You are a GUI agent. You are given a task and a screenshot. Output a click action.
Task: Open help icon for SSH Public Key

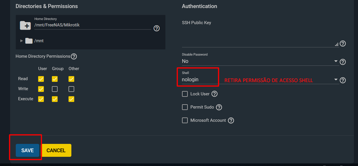(343, 44)
